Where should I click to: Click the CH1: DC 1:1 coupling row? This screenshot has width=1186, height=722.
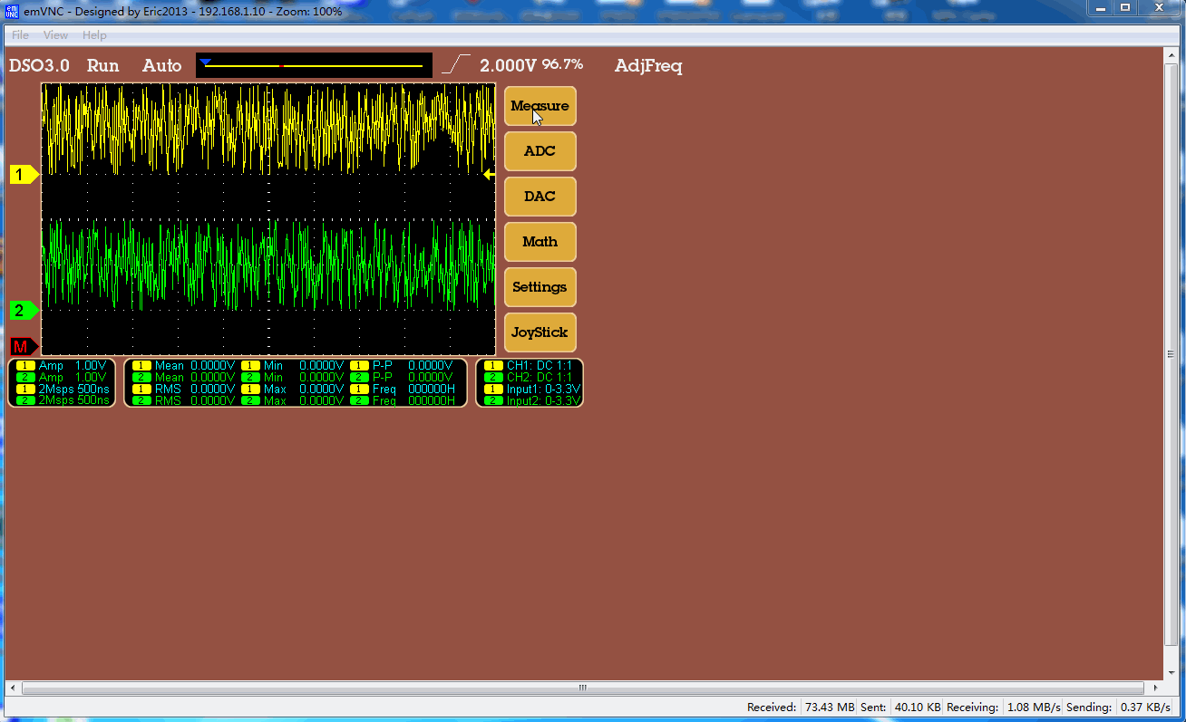point(529,365)
